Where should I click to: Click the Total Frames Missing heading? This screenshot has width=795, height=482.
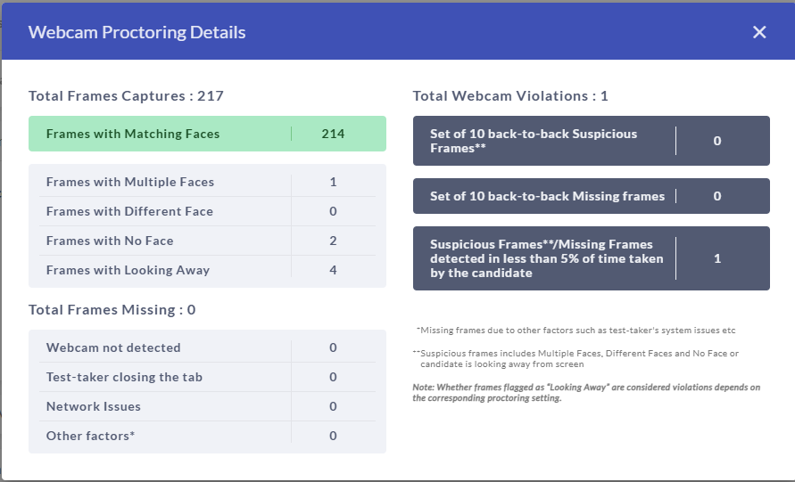(112, 309)
